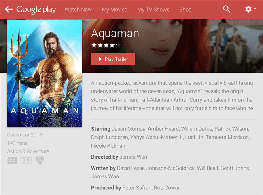This screenshot has height=195, width=263.
Task: Click the touch interactive badge icon
Action: 39,160
